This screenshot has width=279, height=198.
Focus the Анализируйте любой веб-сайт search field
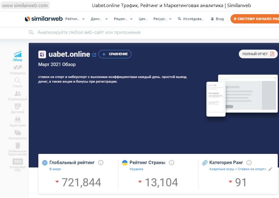(89, 32)
